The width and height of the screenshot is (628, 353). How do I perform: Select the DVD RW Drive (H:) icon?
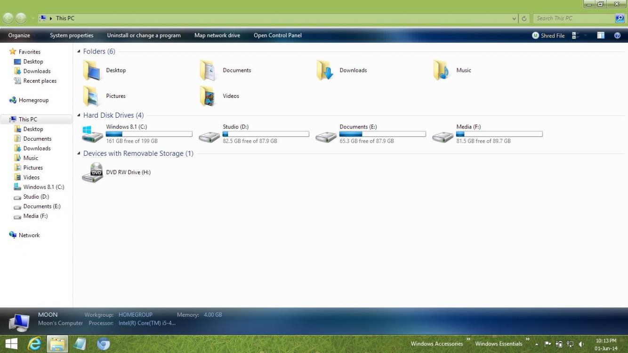pyautogui.click(x=92, y=173)
